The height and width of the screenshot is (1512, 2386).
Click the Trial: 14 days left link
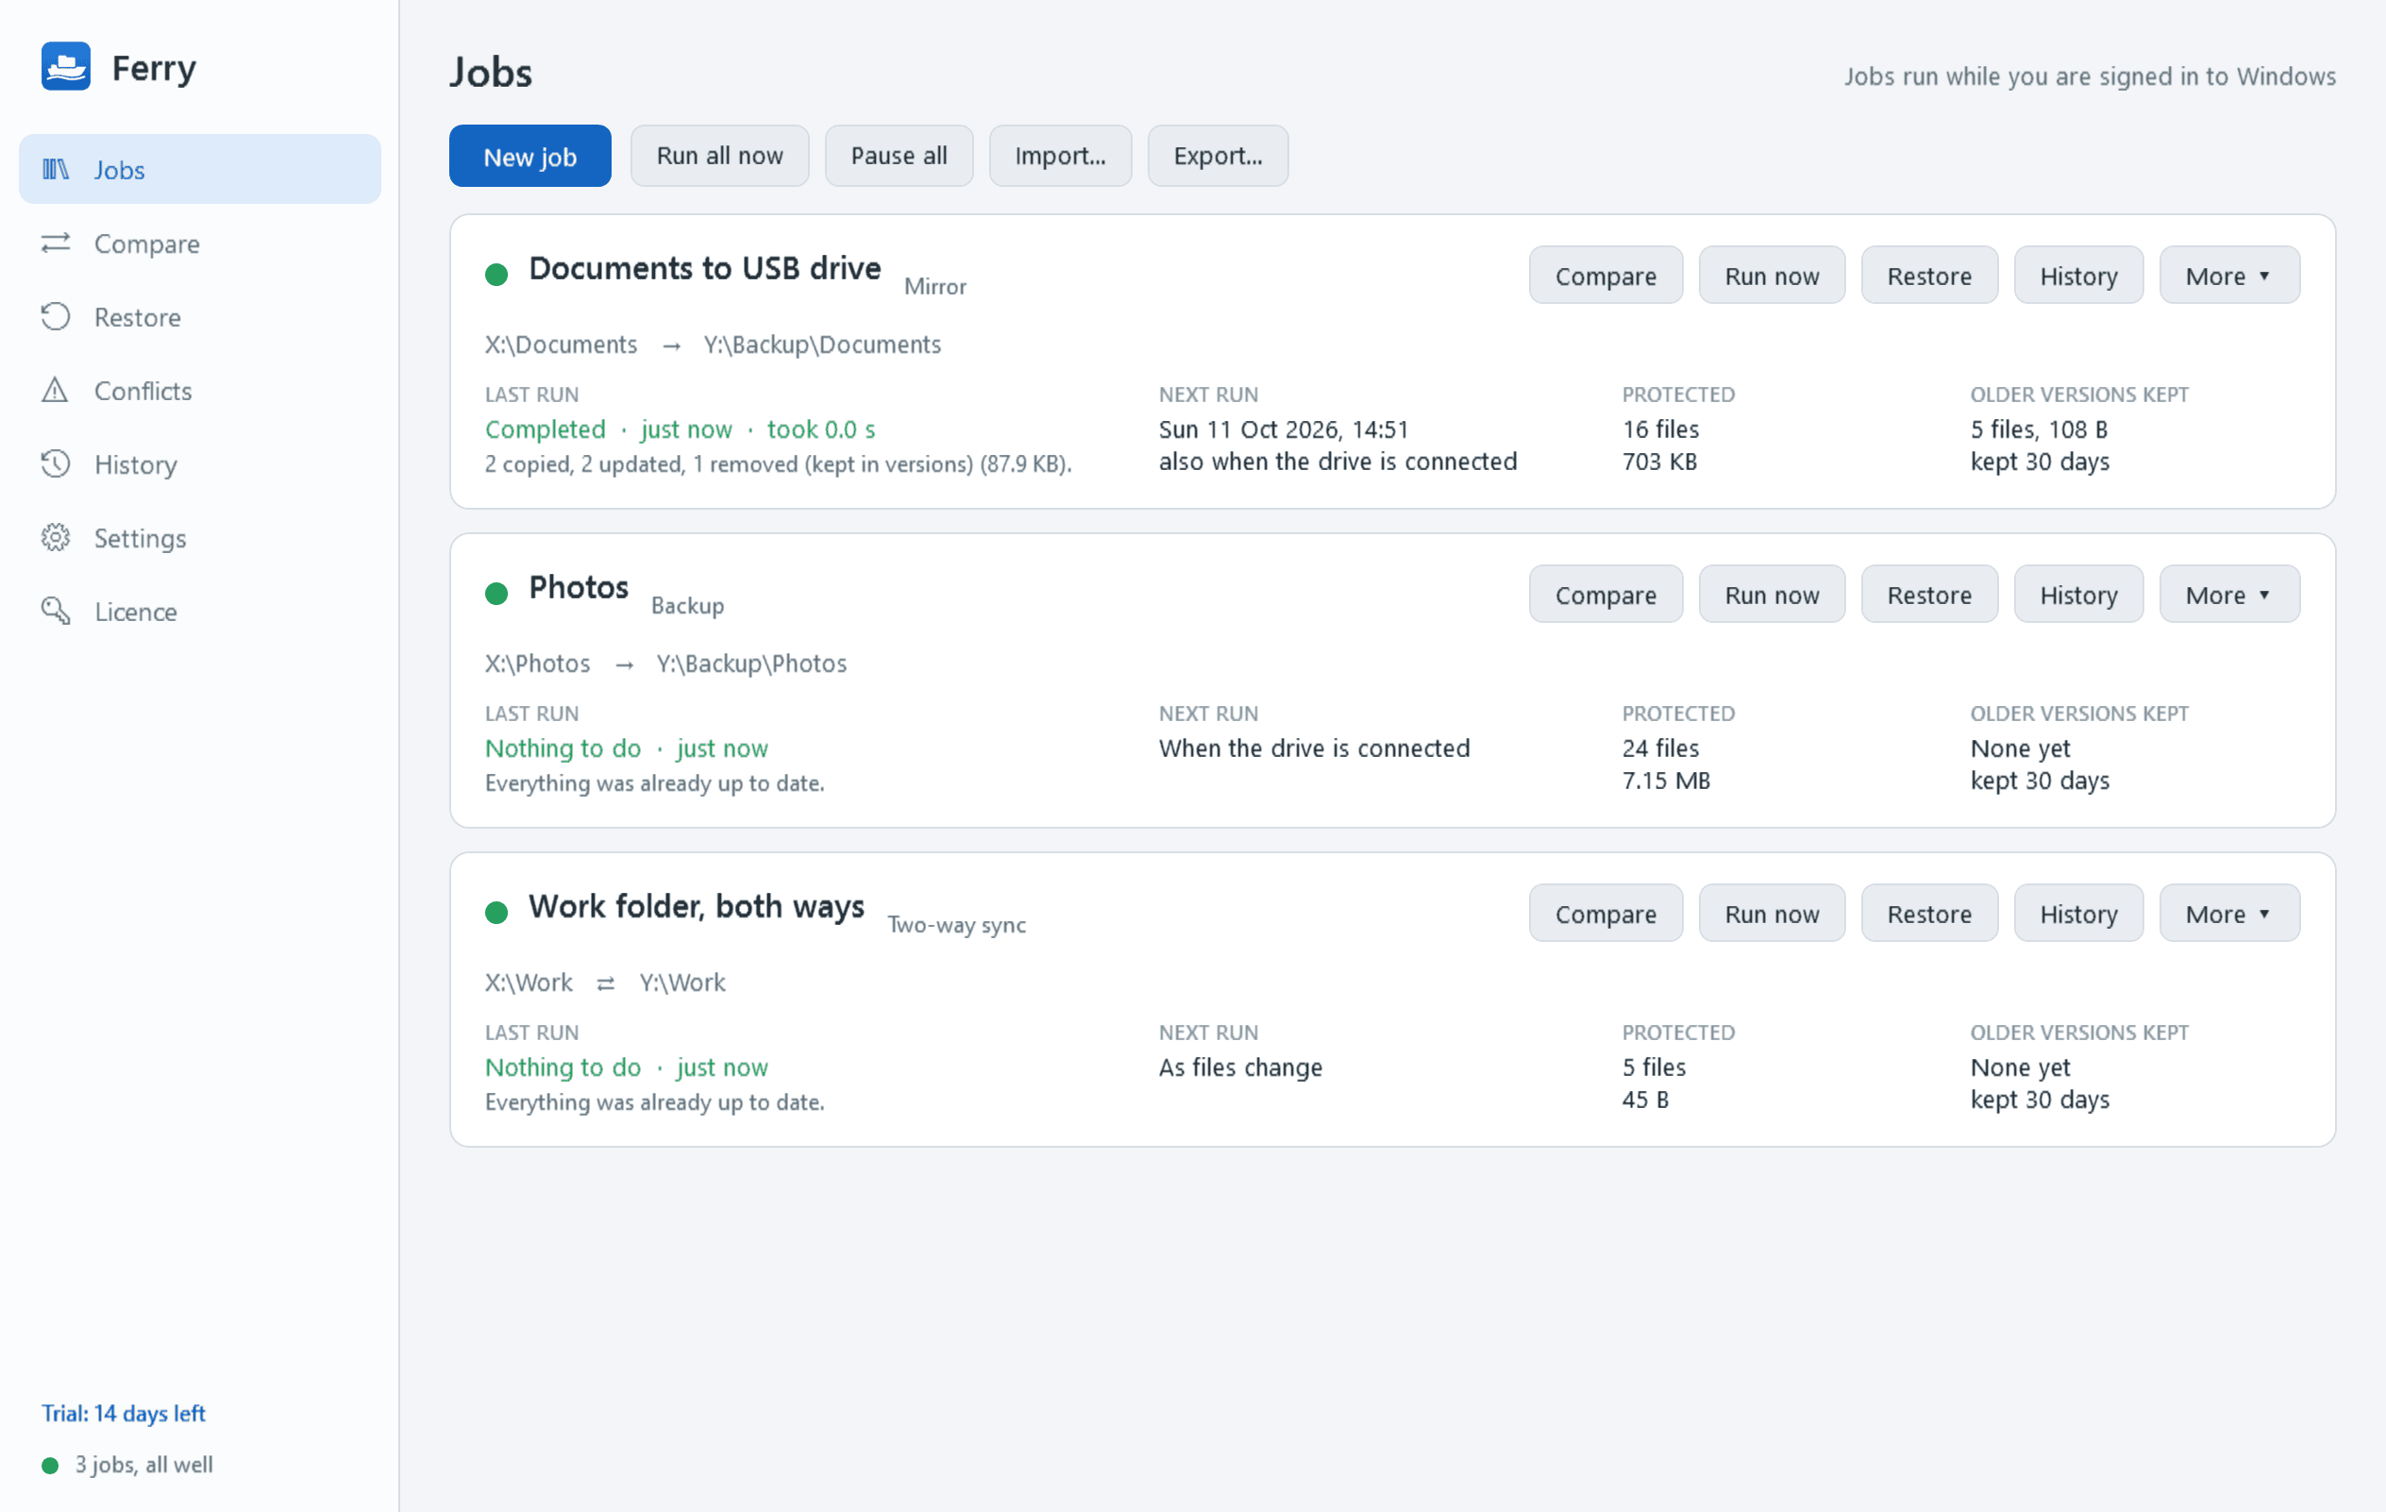(x=123, y=1414)
